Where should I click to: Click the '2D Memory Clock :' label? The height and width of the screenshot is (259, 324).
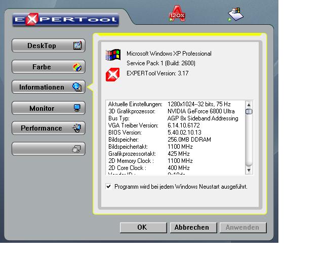(131, 161)
